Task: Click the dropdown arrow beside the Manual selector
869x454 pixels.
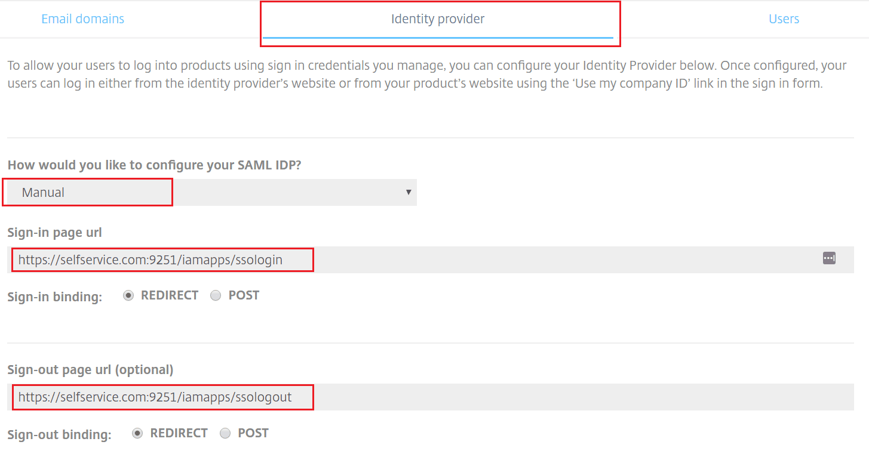Action: click(x=409, y=192)
